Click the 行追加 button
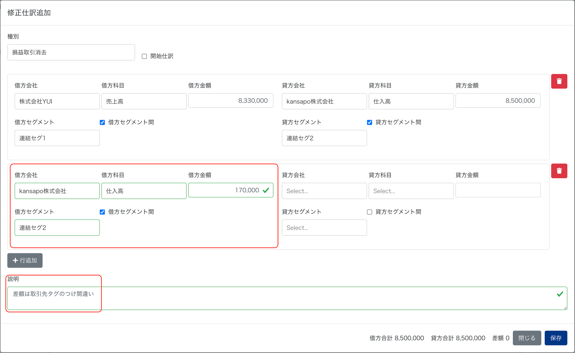Viewport: 575px width, 353px height. (x=25, y=260)
